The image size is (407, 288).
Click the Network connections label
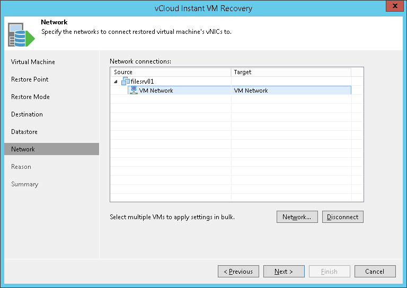[x=140, y=61]
